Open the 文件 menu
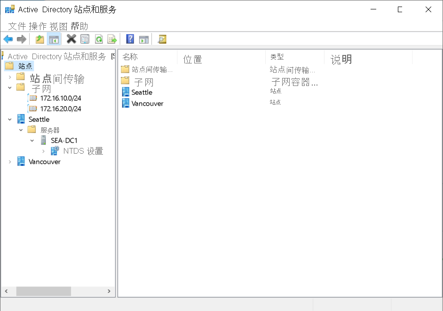 click(17, 26)
